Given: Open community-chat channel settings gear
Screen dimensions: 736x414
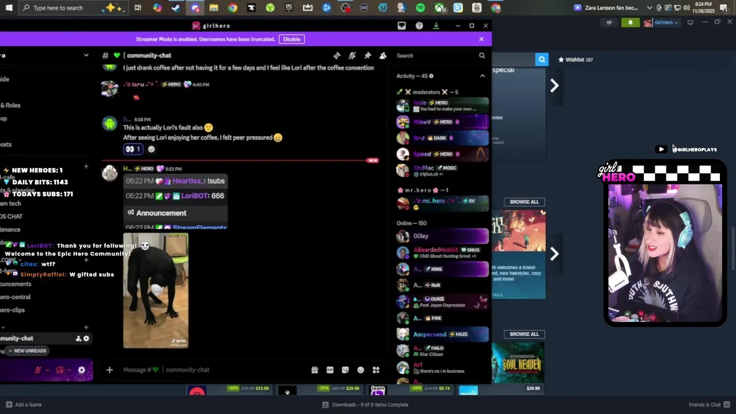Looking at the screenshot, I should click(x=86, y=339).
